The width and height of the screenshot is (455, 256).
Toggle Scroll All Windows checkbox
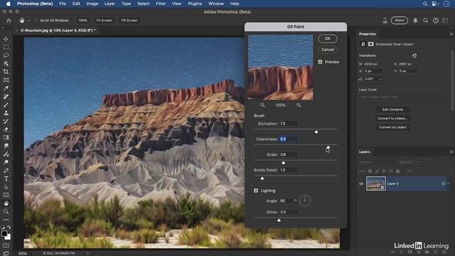point(36,21)
